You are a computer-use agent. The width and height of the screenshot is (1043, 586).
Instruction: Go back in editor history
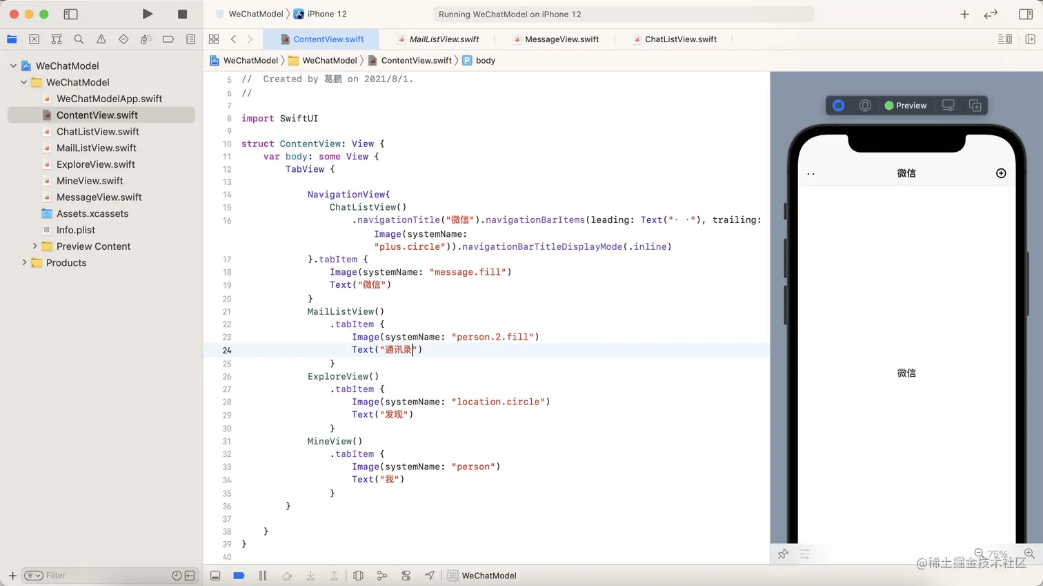[233, 39]
